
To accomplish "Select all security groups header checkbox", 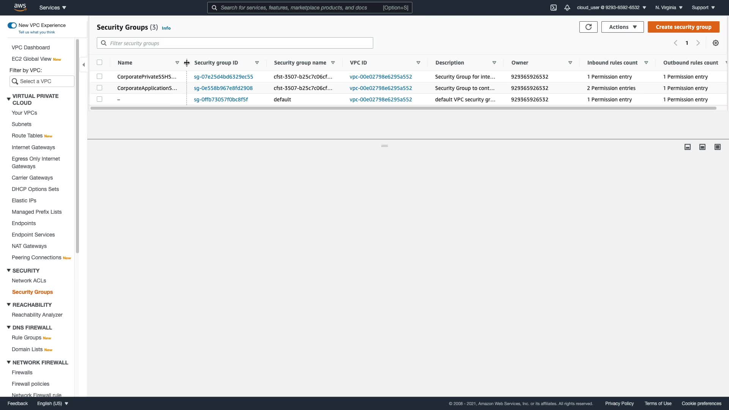I will 99,62.
